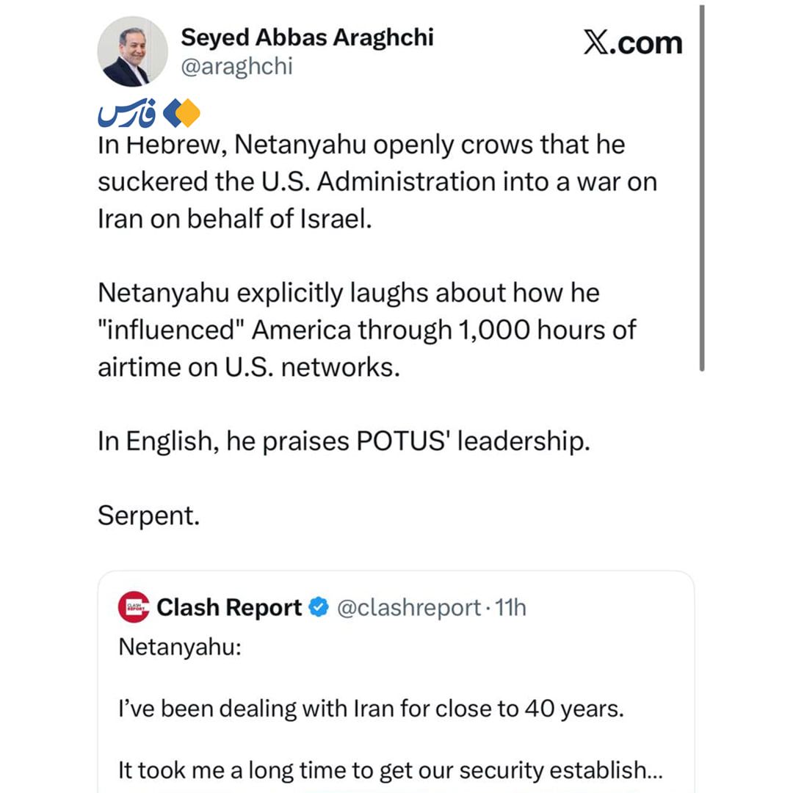Image resolution: width=793 pixels, height=793 pixels.
Task: Open Seyed Abbas Araghchi's profile photo
Action: (x=132, y=51)
